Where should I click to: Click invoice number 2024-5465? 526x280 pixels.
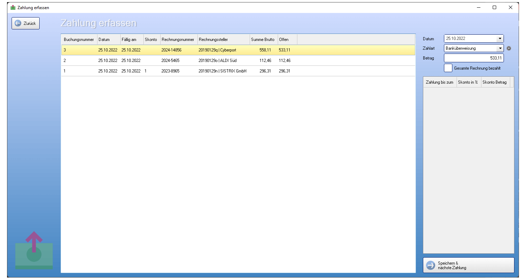point(170,61)
